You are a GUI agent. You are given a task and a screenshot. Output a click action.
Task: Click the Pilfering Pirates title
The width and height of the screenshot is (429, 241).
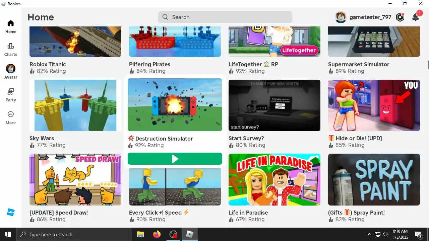tap(149, 64)
